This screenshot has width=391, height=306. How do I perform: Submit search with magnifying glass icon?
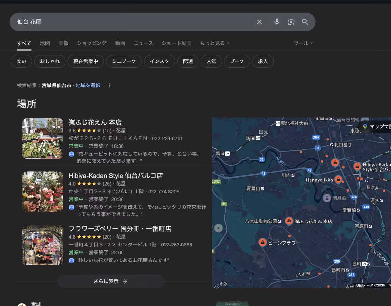click(305, 22)
